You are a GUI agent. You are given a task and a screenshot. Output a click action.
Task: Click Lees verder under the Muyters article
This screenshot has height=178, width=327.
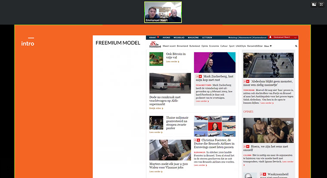[156, 172]
